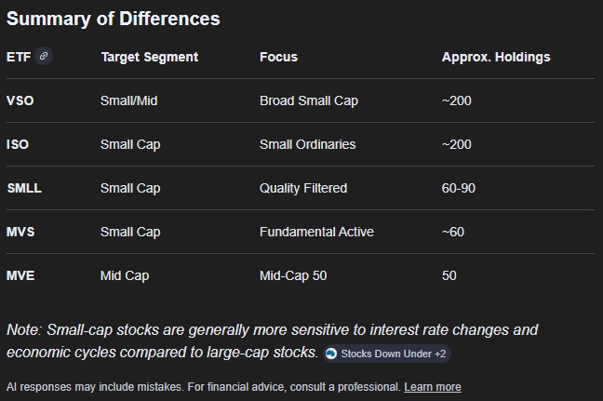This screenshot has width=603, height=401.
Task: Select the VSO ticker cell
Action: coord(20,100)
